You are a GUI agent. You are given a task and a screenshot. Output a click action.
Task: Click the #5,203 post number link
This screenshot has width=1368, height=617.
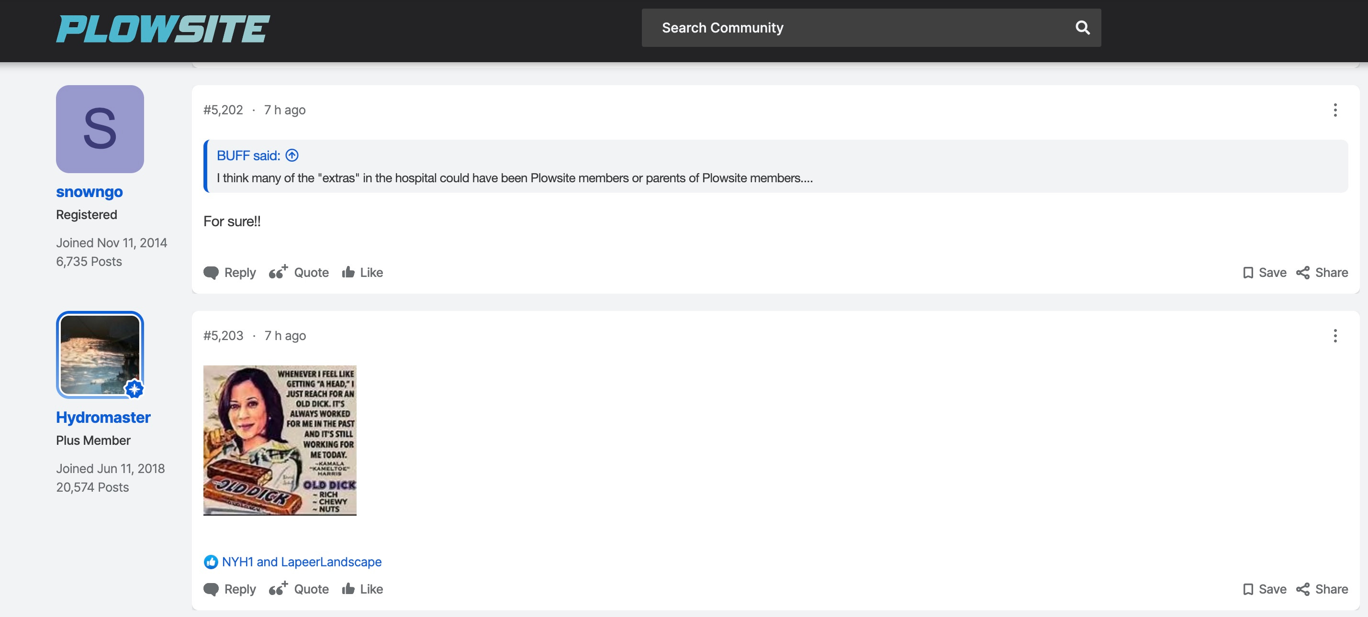point(223,335)
